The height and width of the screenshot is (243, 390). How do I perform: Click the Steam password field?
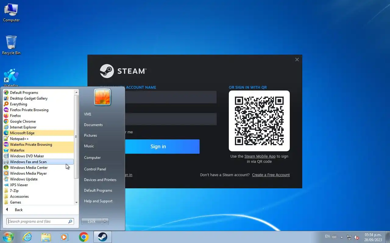point(171,119)
